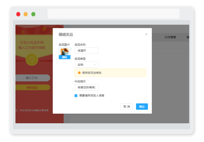
Task: Open the 奖品类型 dropdown showing 实物
Action: (86, 65)
